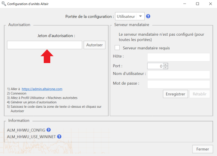The height and width of the screenshot is (156, 217).
Task: Close the window with the X button
Action: click(210, 4)
